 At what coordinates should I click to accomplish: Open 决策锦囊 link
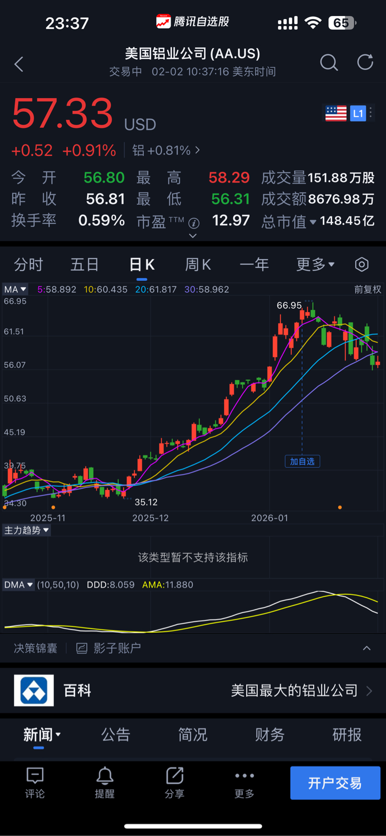point(35,648)
